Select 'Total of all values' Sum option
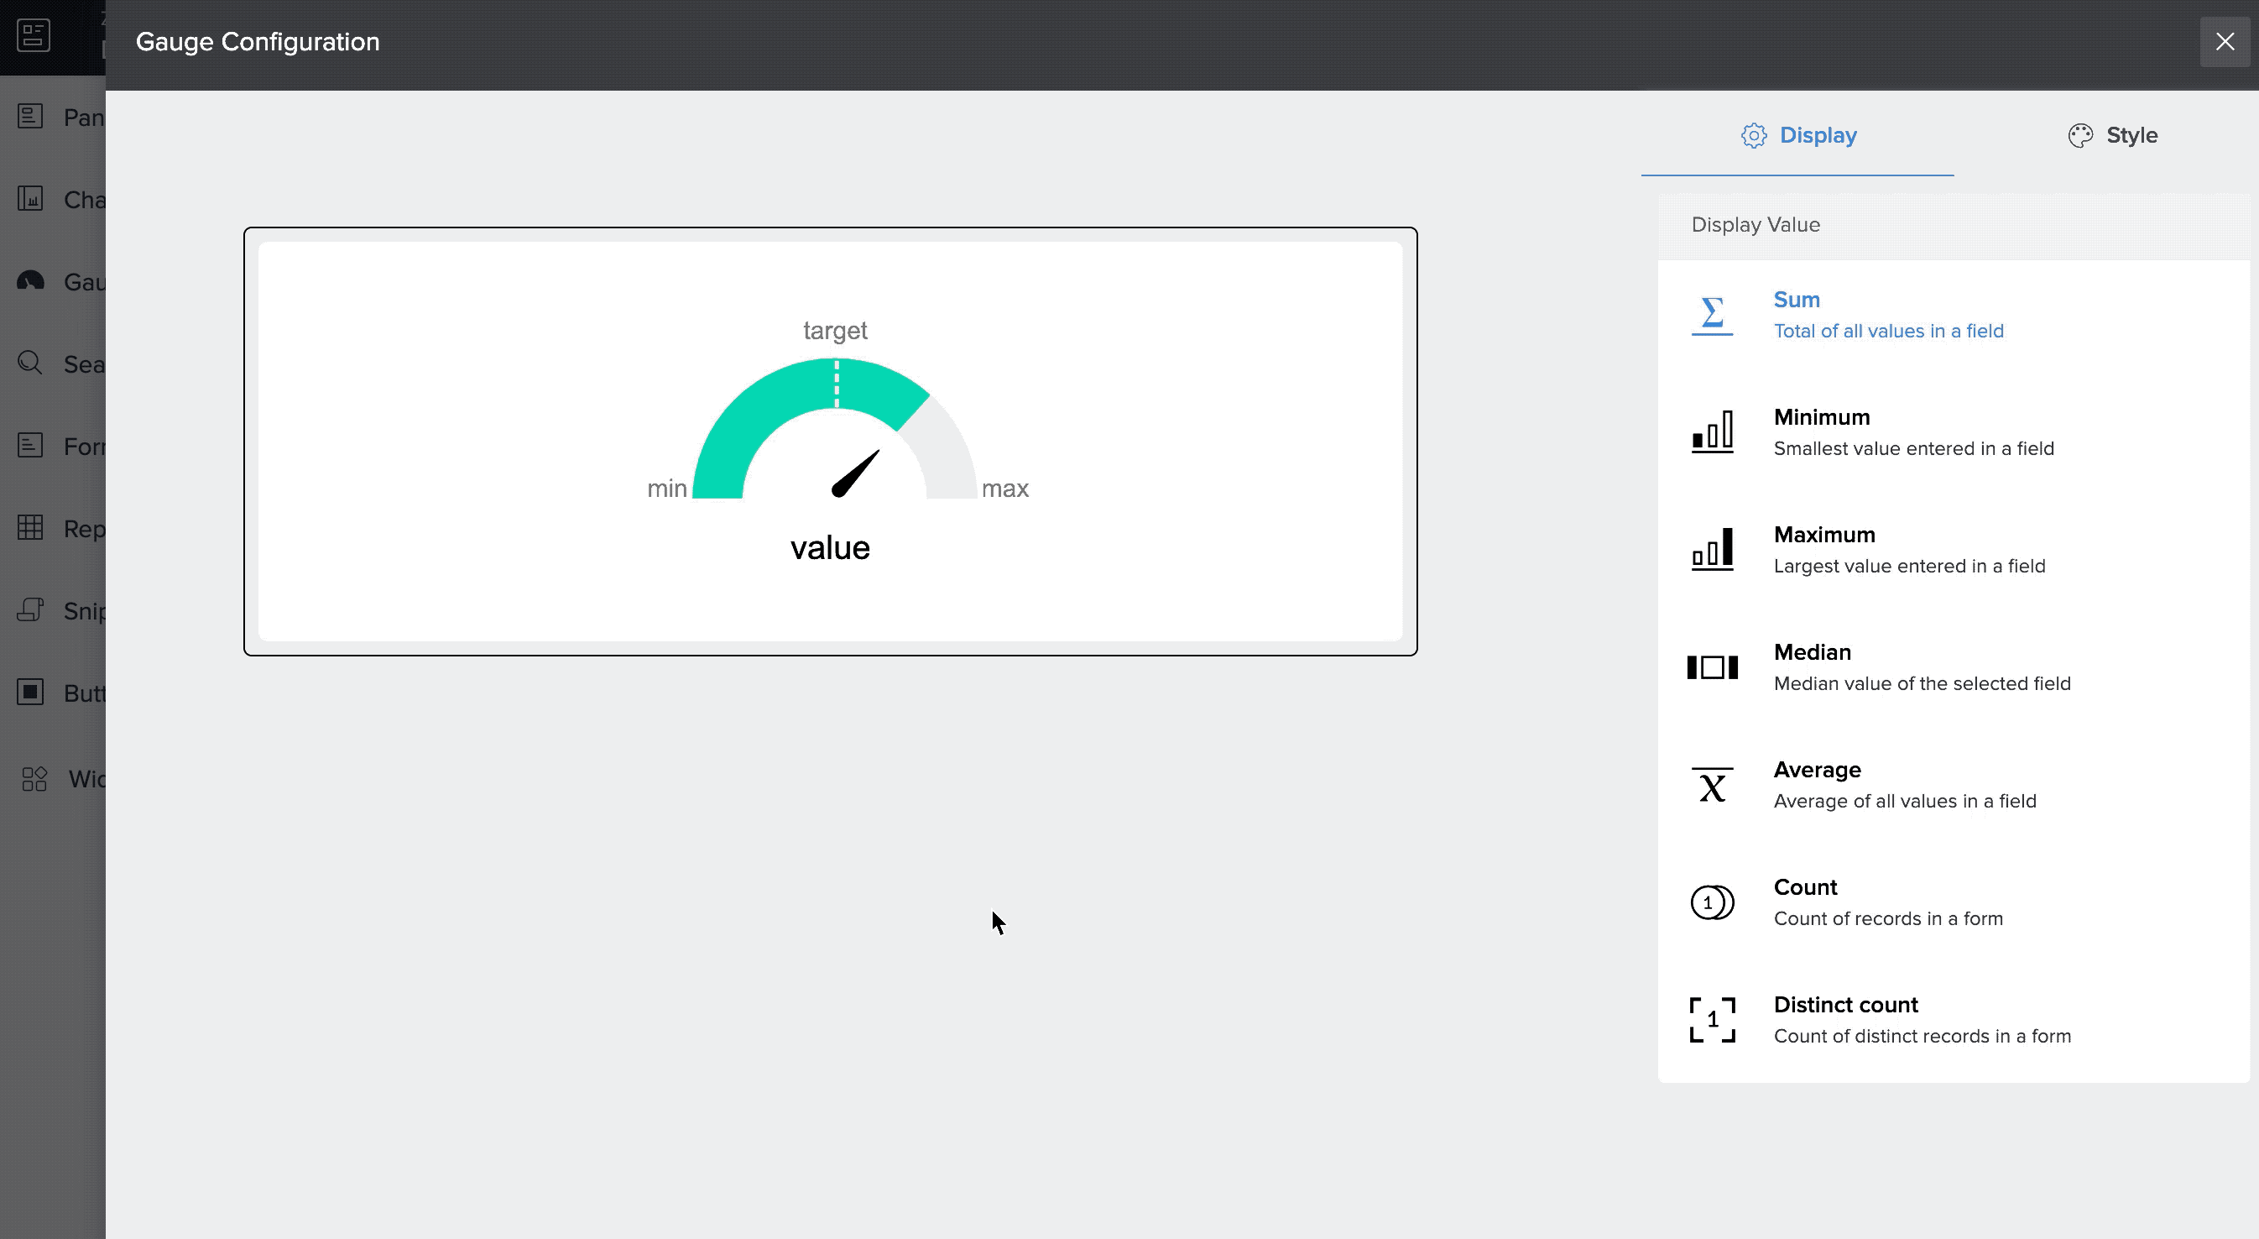2259x1239 pixels. [x=1887, y=331]
